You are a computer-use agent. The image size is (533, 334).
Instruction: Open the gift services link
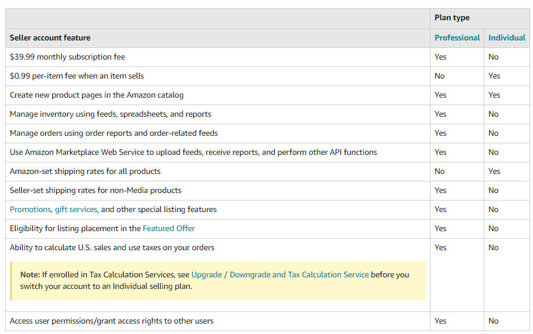tap(76, 209)
